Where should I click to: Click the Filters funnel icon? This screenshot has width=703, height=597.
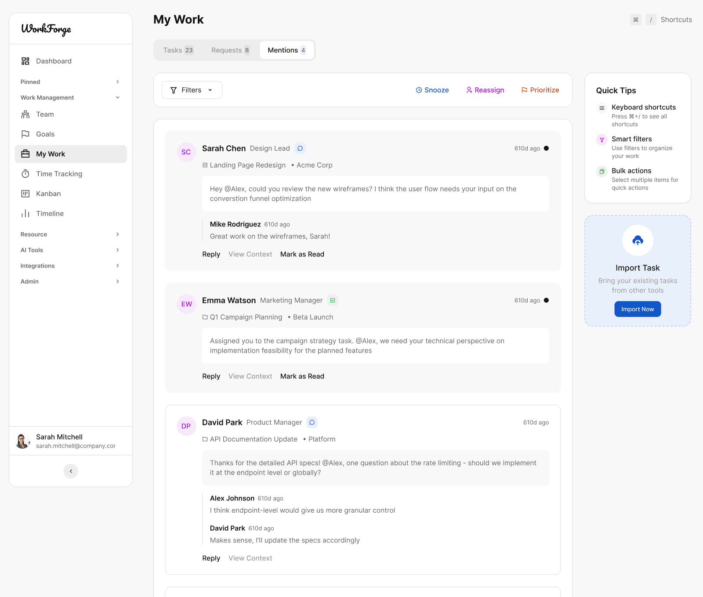coord(173,90)
